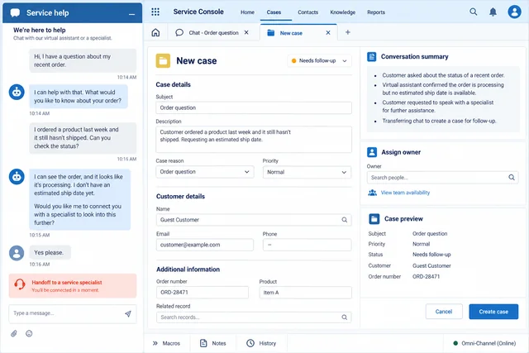Click the Subject input field
This screenshot has height=353, width=529.
(254, 107)
